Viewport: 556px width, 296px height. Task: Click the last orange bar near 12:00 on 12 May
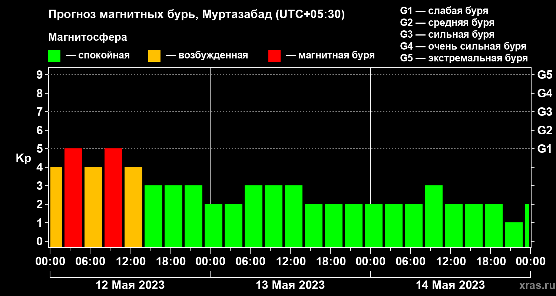(x=133, y=207)
